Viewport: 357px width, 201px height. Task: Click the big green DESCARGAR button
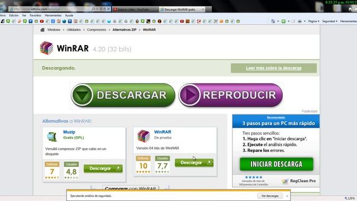(123, 95)
